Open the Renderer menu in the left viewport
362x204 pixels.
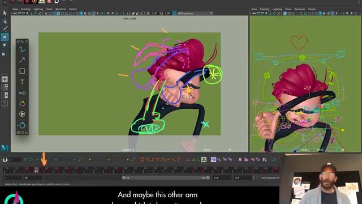pos(61,9)
